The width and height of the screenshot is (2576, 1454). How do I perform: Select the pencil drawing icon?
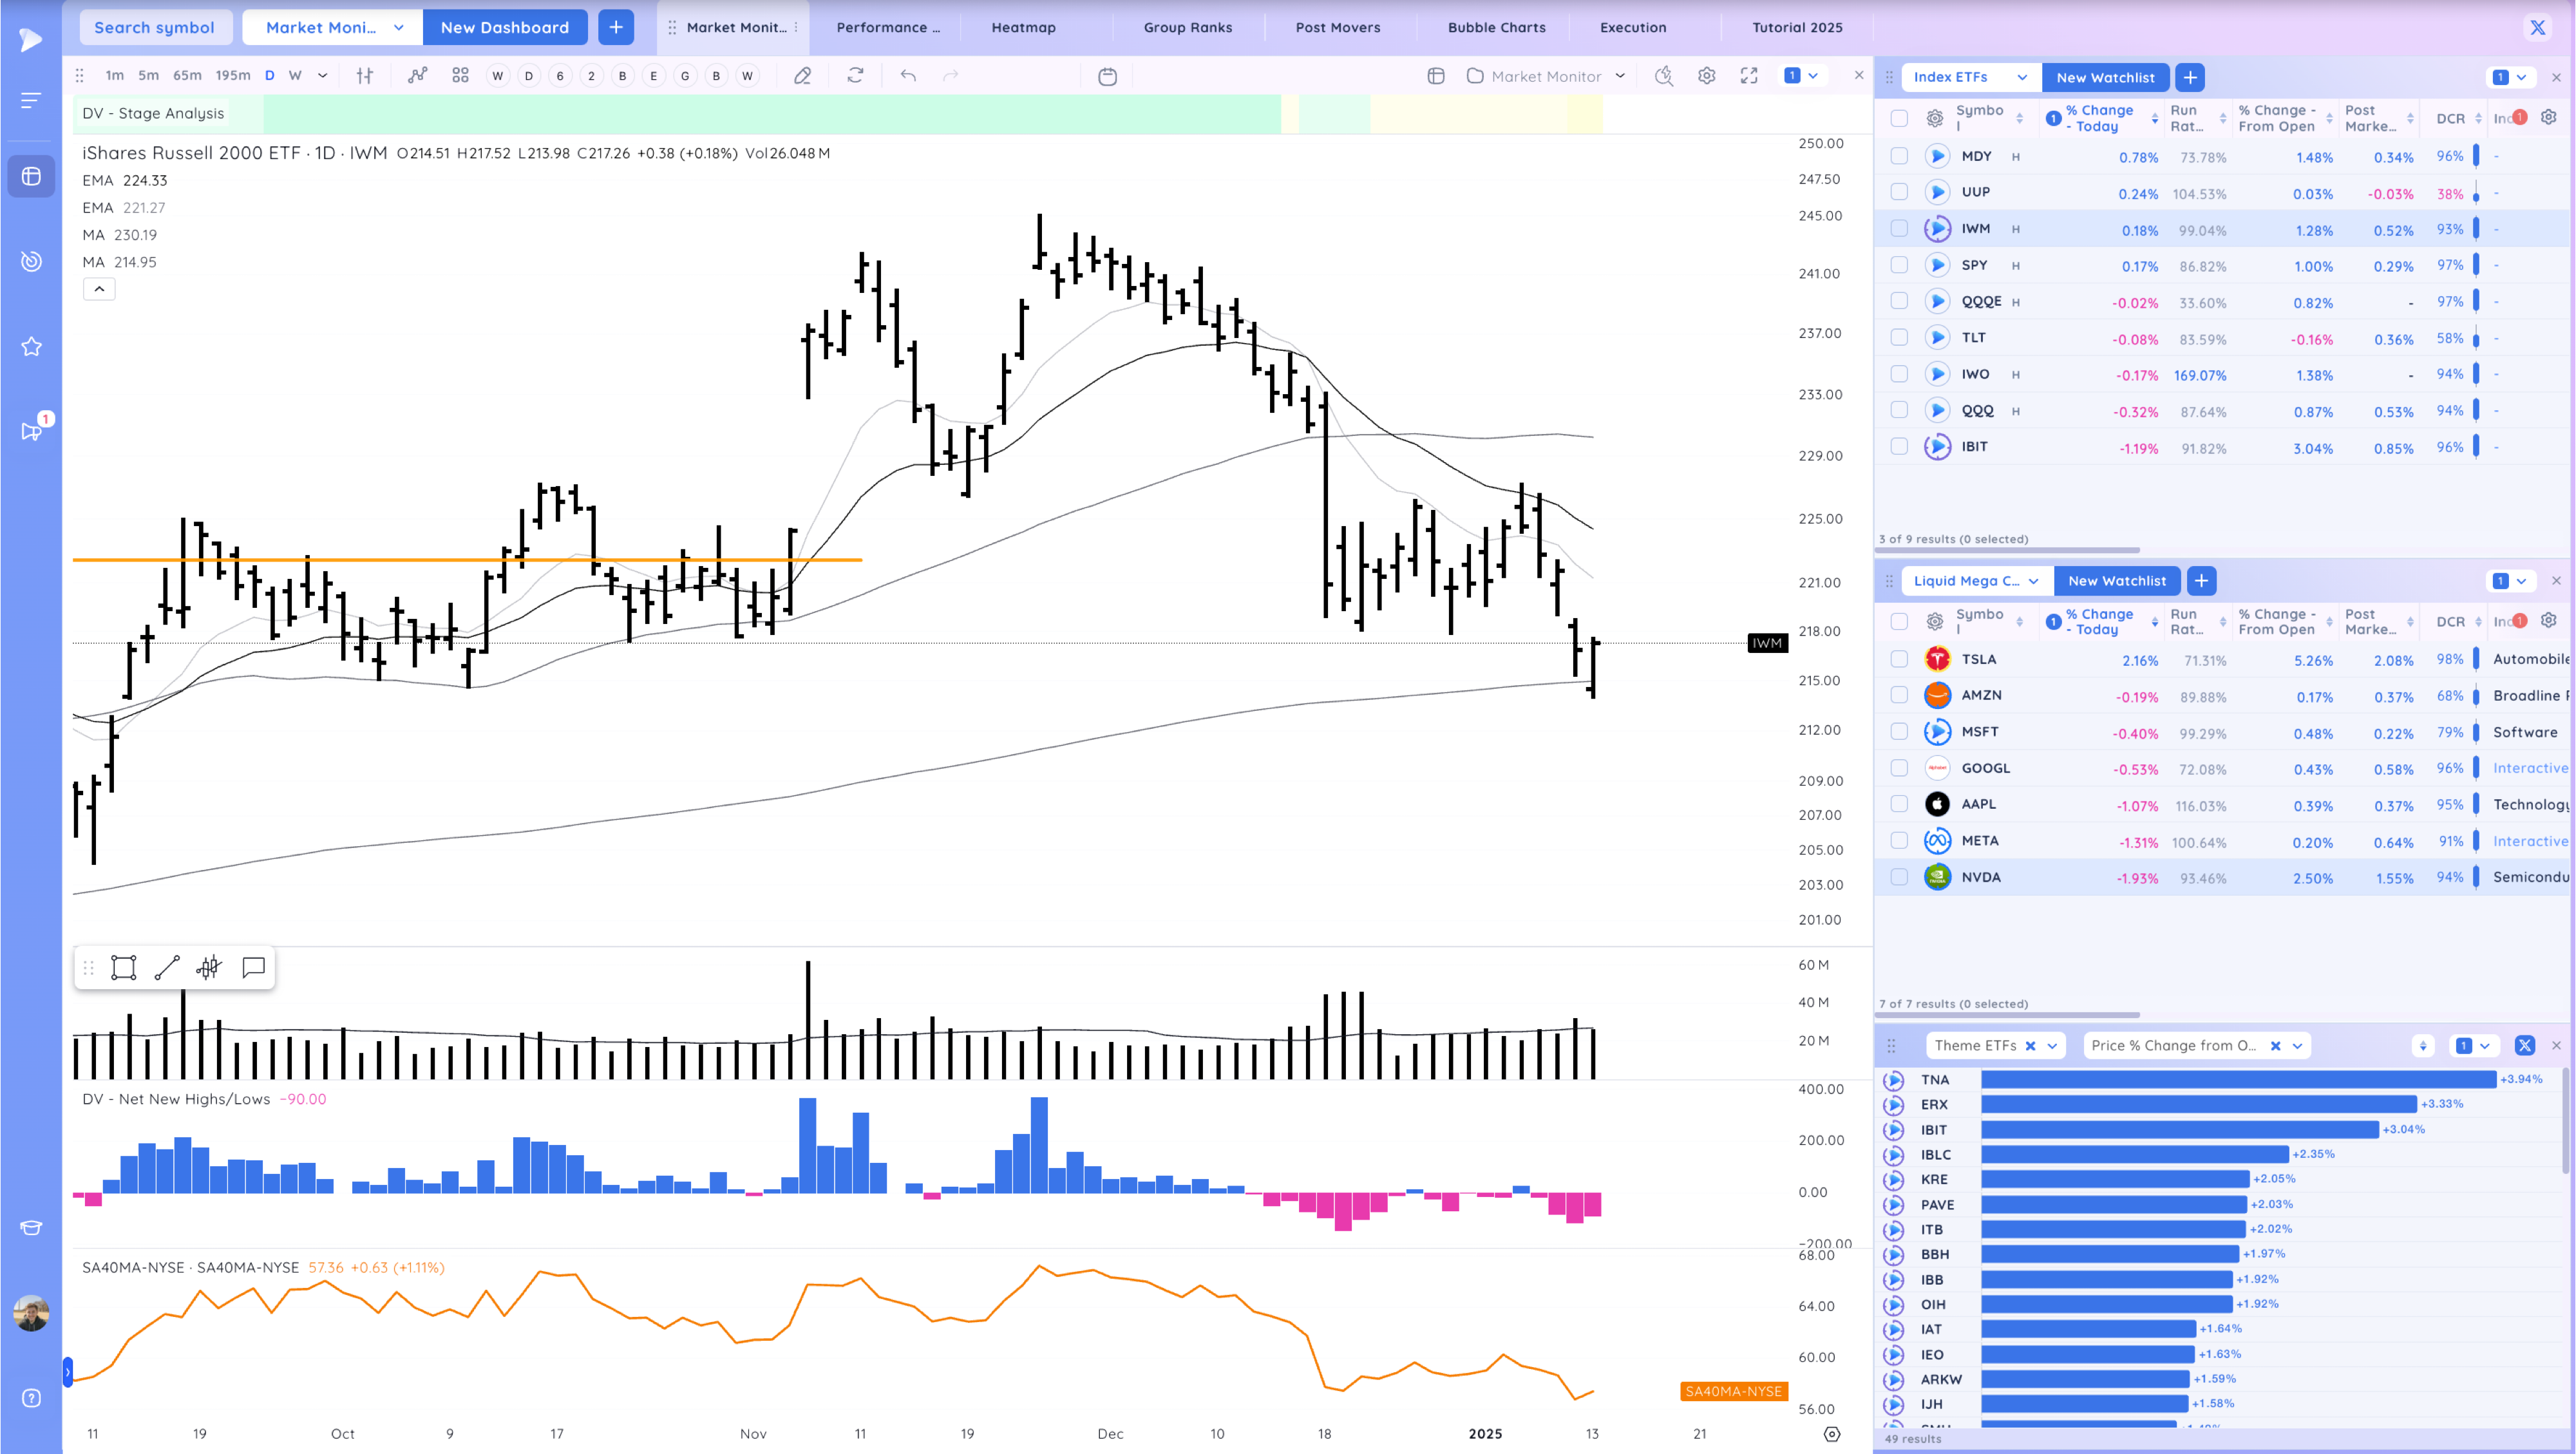coord(802,76)
